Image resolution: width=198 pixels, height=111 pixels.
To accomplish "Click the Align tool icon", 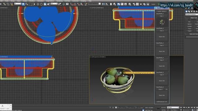I will pyautogui.click(x=107, y=4).
